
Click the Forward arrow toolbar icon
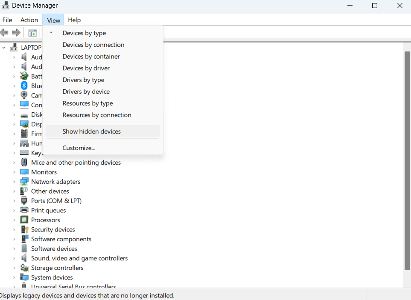(x=16, y=33)
